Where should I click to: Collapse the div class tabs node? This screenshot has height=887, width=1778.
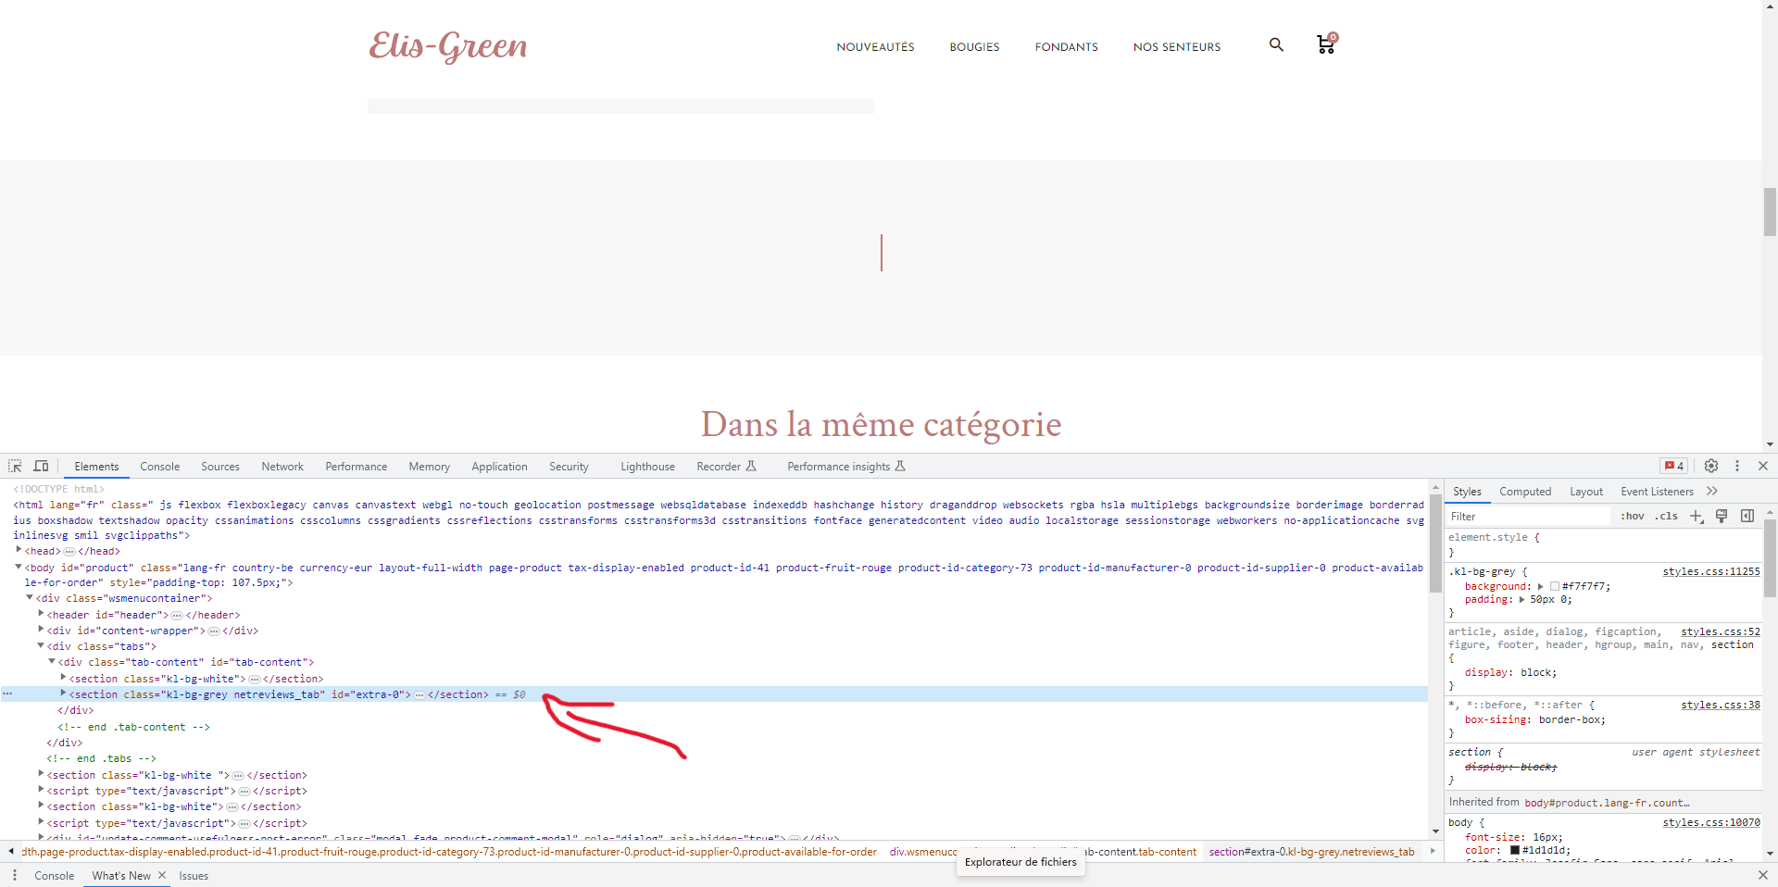(x=41, y=645)
